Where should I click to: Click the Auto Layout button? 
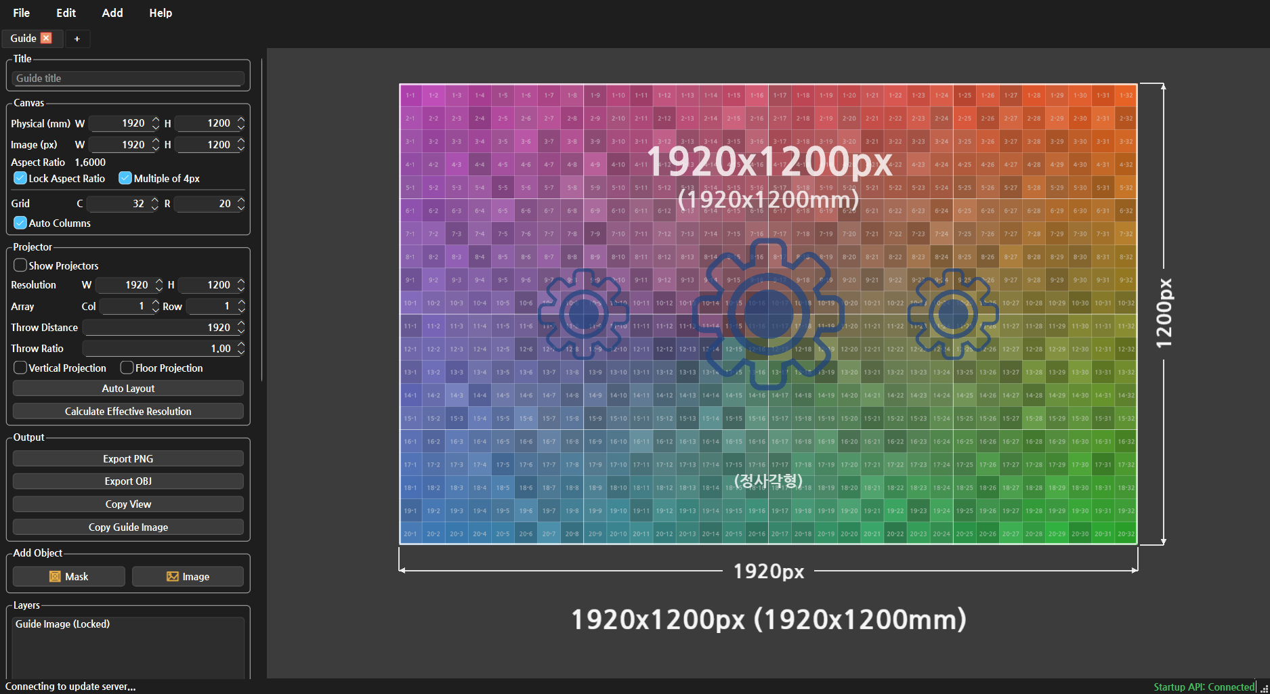click(x=128, y=388)
